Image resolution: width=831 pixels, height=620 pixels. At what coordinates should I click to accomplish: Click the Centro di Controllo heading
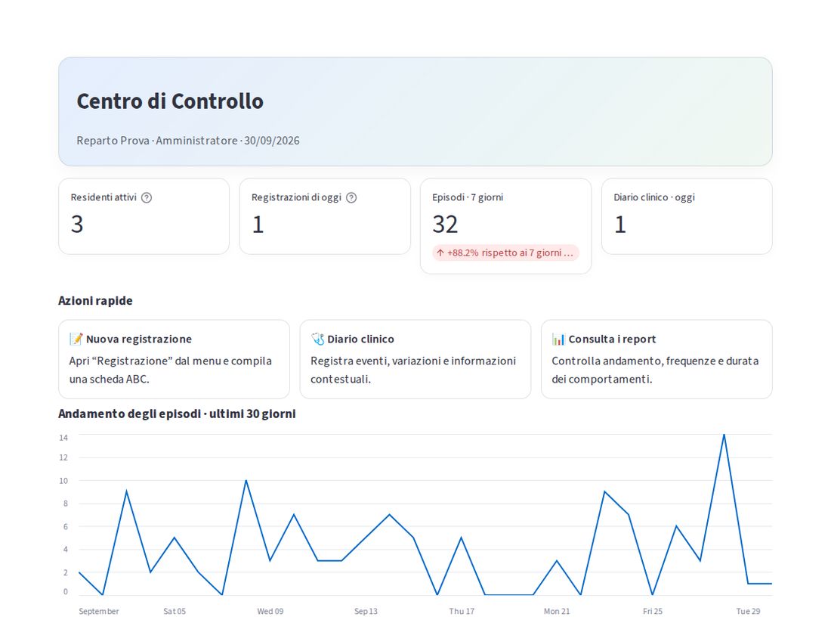[x=170, y=101]
